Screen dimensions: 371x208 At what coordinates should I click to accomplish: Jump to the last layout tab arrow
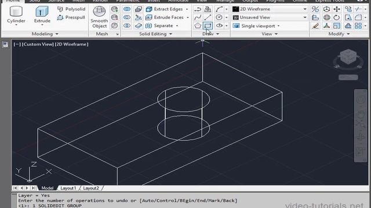coord(34,188)
